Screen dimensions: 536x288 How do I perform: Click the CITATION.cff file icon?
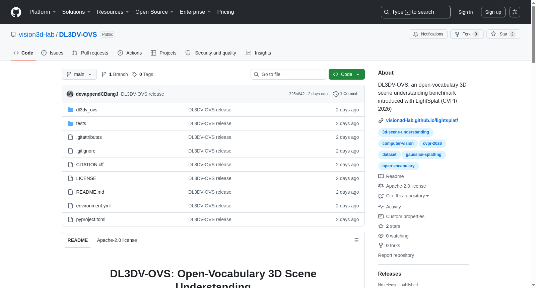(70, 165)
